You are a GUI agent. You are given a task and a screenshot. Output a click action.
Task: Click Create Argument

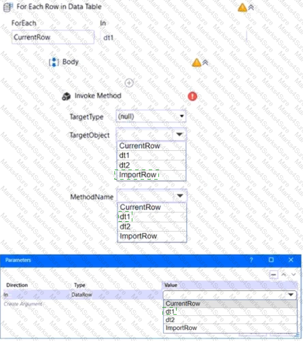coord(23,304)
